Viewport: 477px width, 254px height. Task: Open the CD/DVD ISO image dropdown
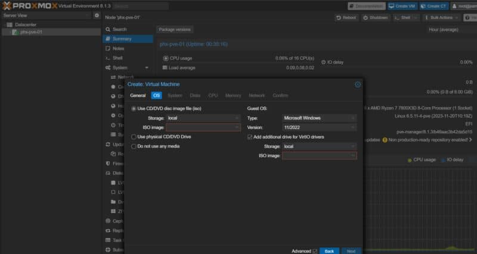pos(203,127)
